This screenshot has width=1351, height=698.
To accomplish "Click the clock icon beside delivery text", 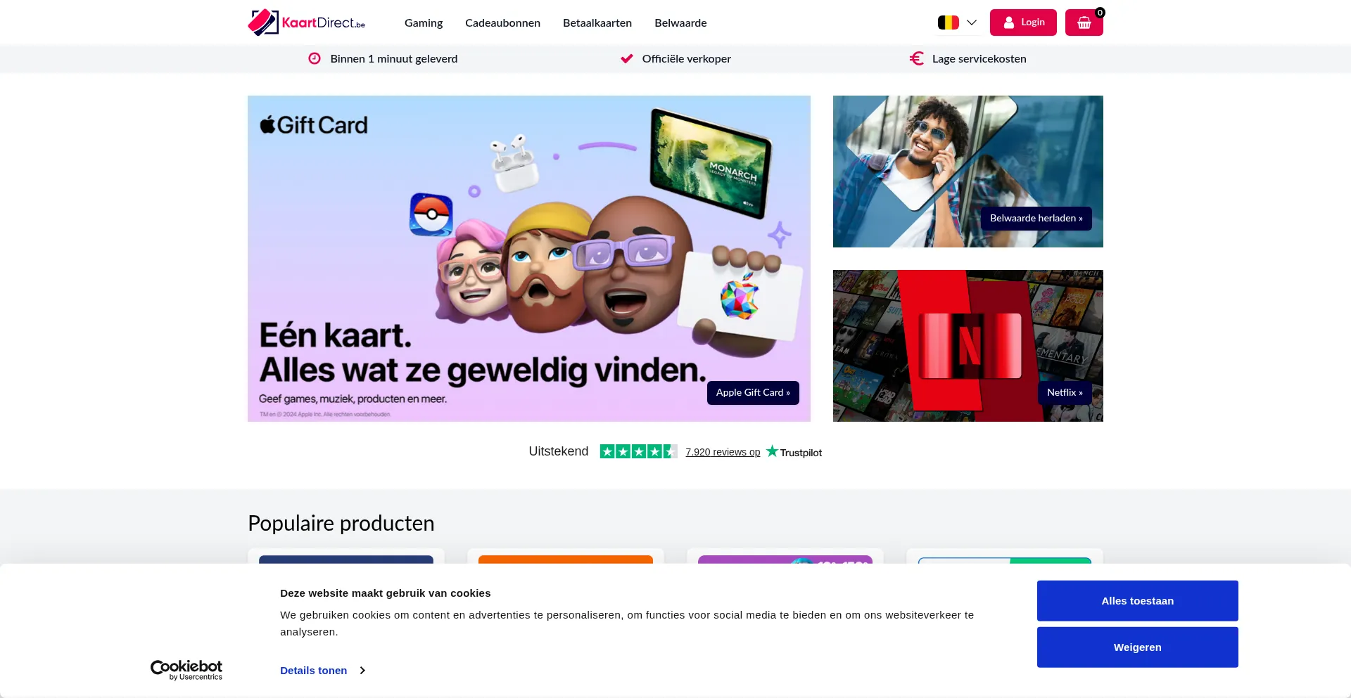I will click(x=315, y=58).
